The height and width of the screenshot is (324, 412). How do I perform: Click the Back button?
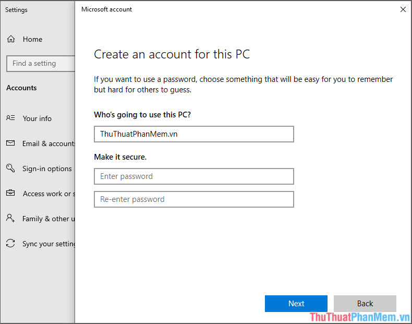pos(365,304)
